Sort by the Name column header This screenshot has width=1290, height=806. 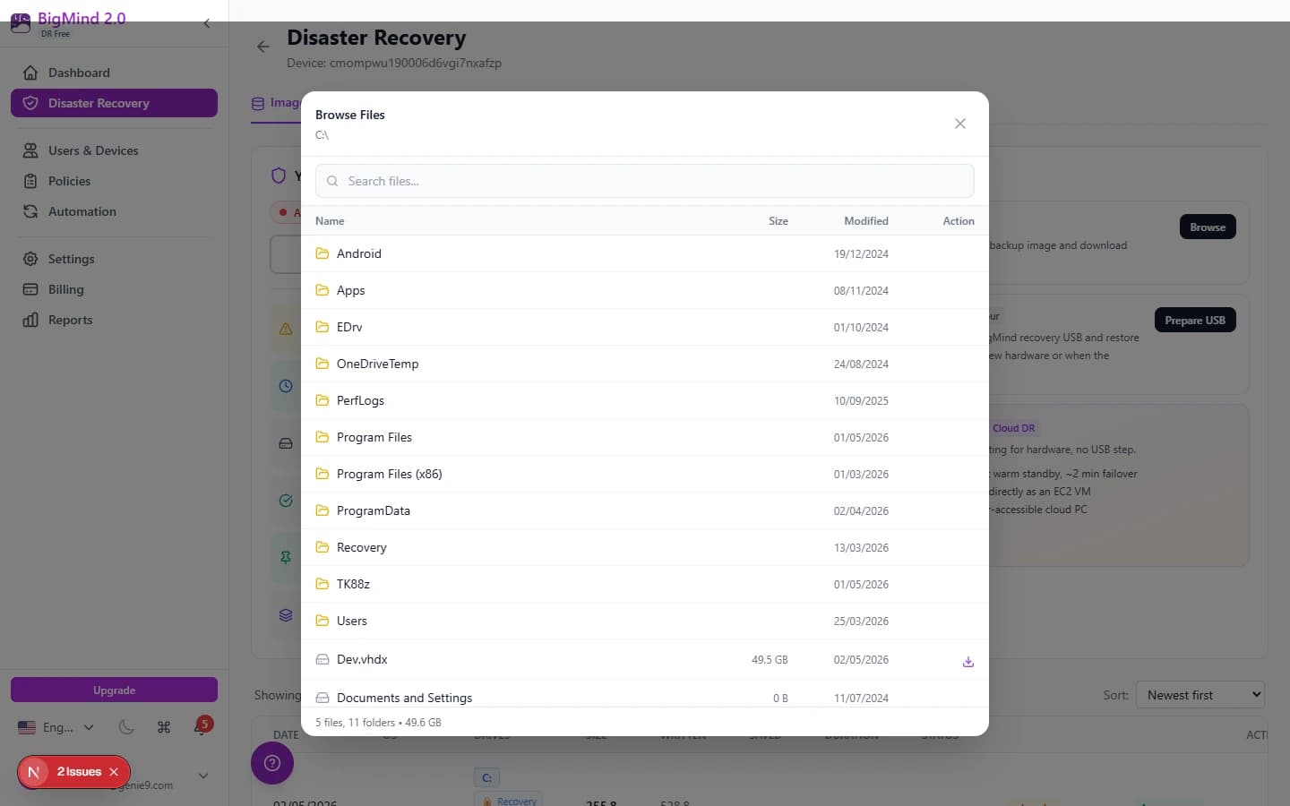[x=330, y=221]
